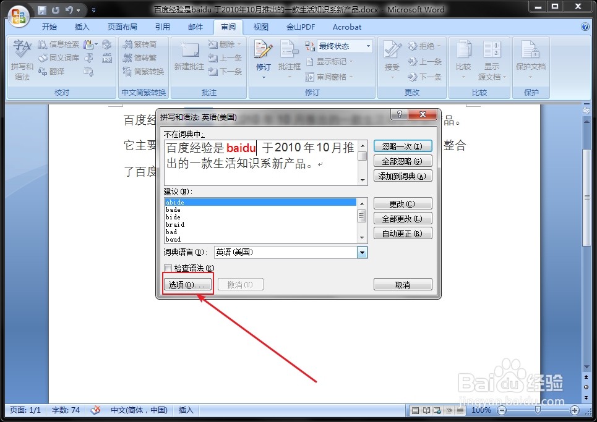
Task: Switch to Draft view icon
Action: [460, 411]
